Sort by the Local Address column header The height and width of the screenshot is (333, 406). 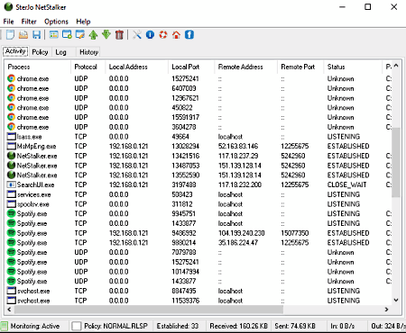(136, 67)
